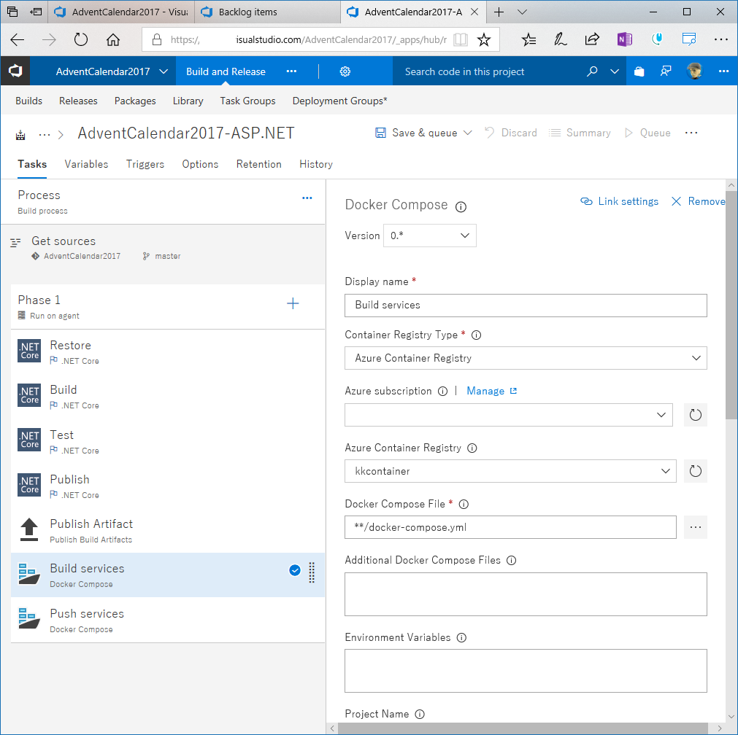Click the feedback chat icon in header

click(x=666, y=71)
